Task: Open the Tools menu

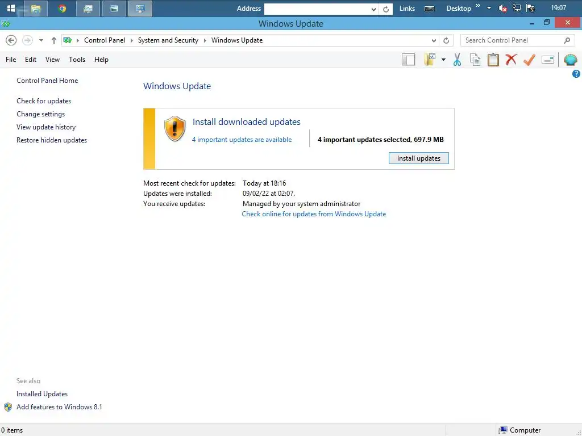Action: 77,60
